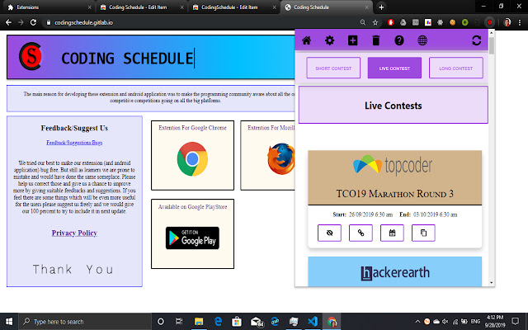This screenshot has width=528, height=330.
Task: Add TCO19 contest to calendar
Action: pos(392,233)
